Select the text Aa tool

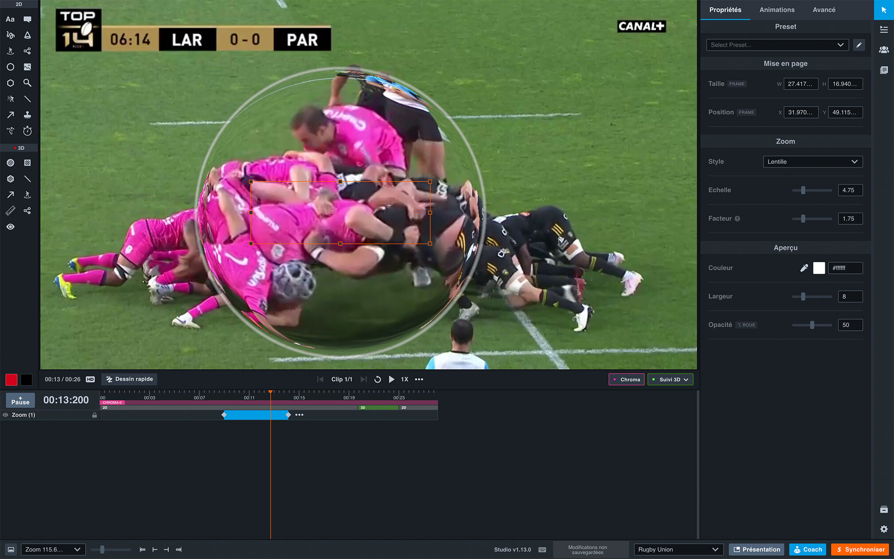click(10, 19)
